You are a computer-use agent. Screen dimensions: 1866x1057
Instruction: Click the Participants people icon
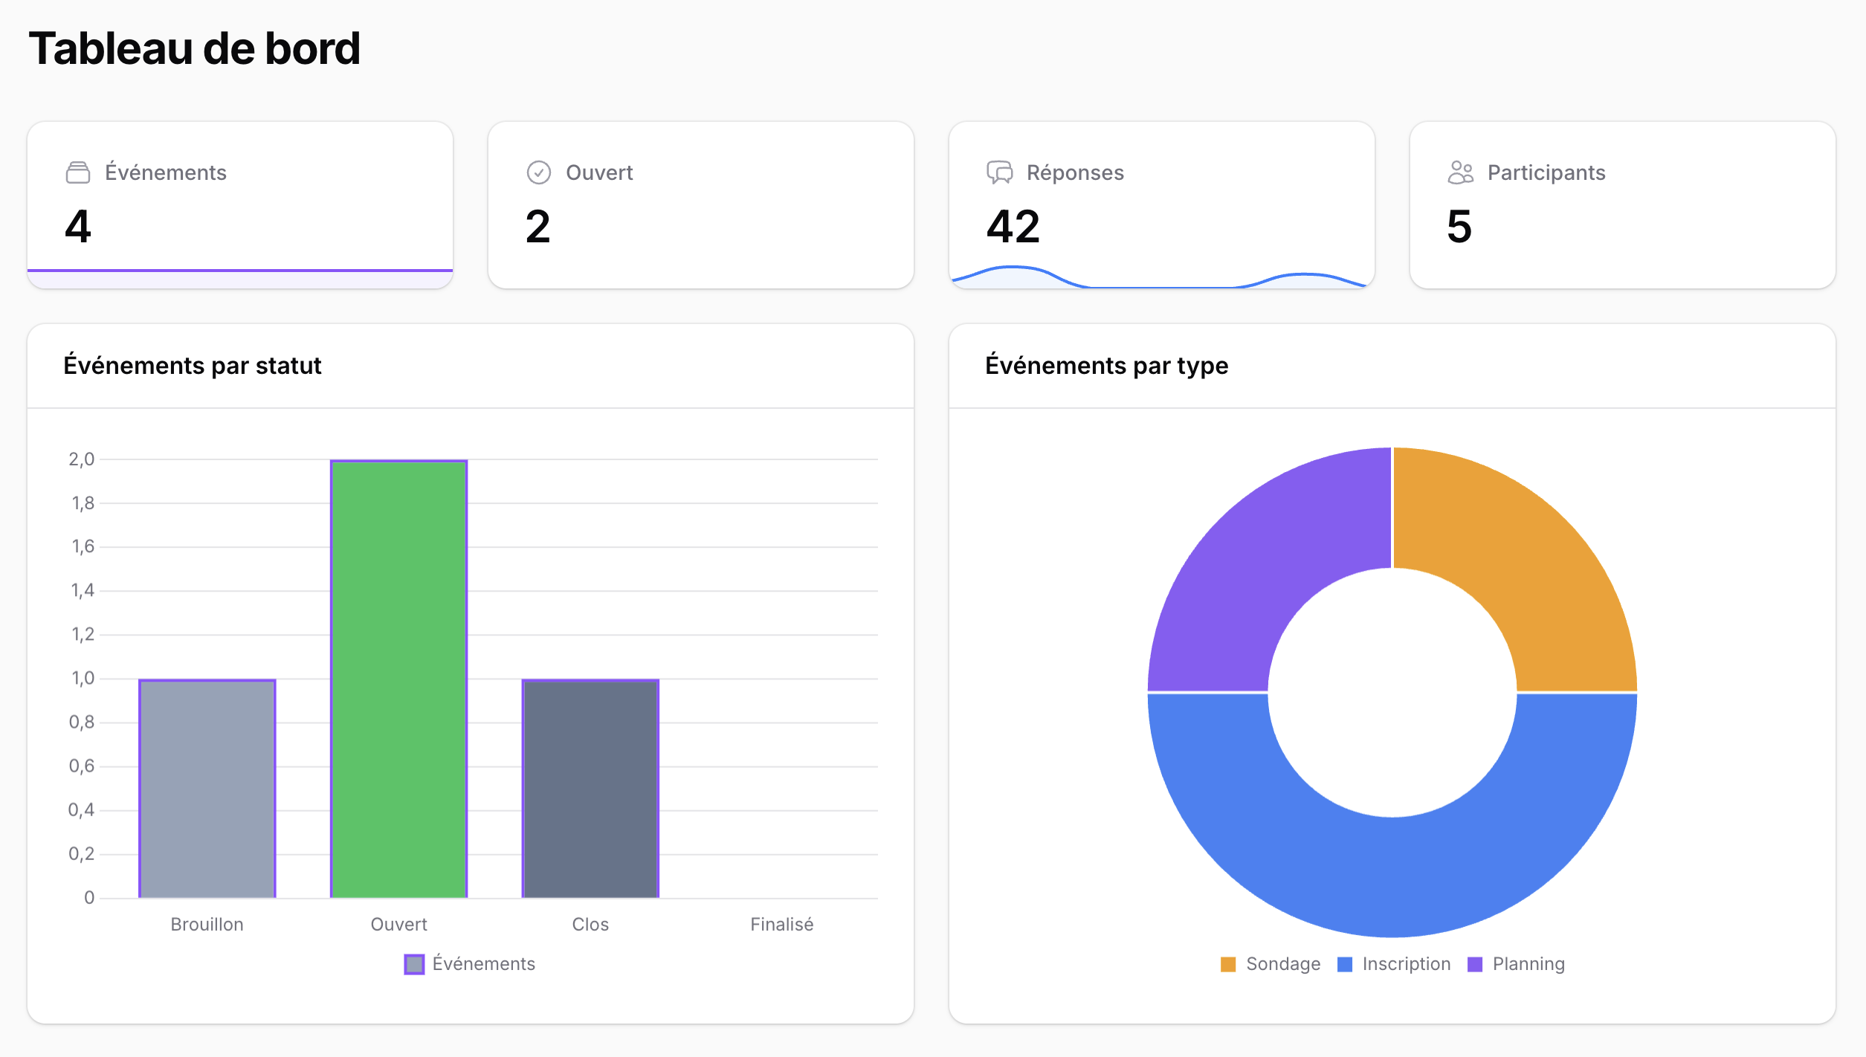[x=1459, y=172]
